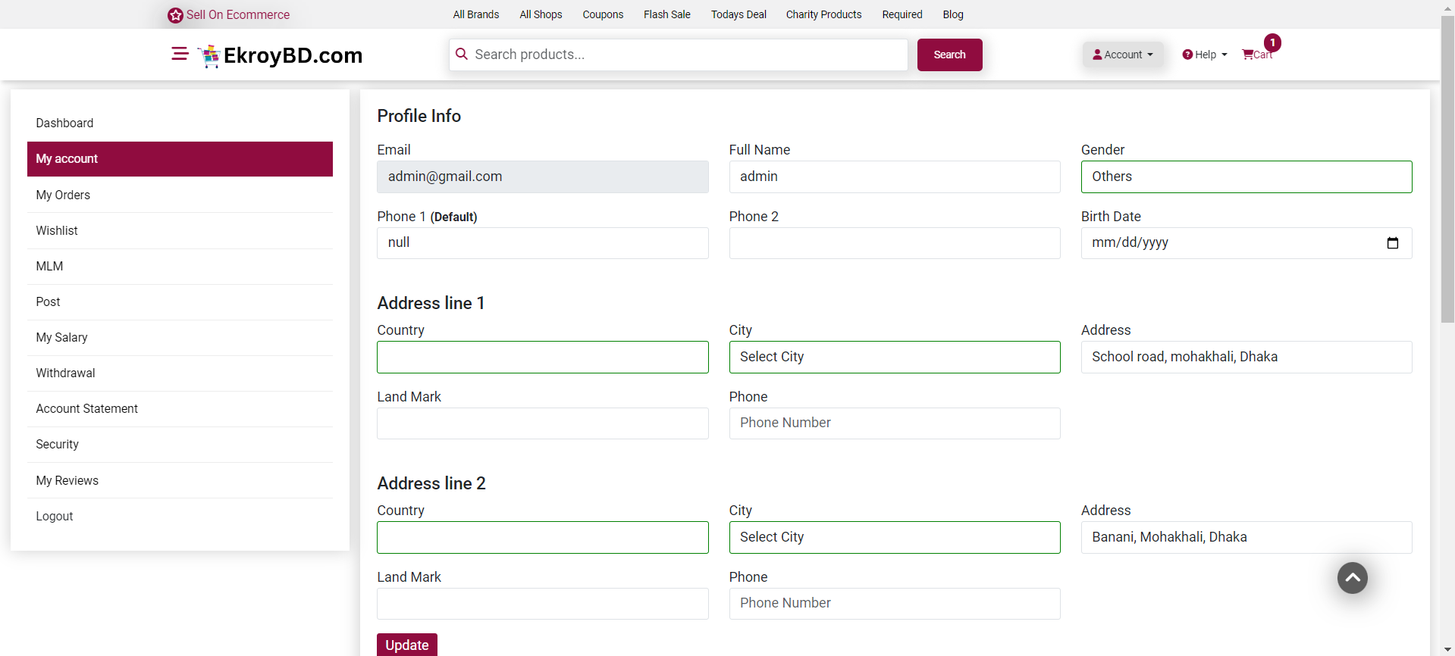Go to Wishlist in sidebar menu

tap(57, 230)
